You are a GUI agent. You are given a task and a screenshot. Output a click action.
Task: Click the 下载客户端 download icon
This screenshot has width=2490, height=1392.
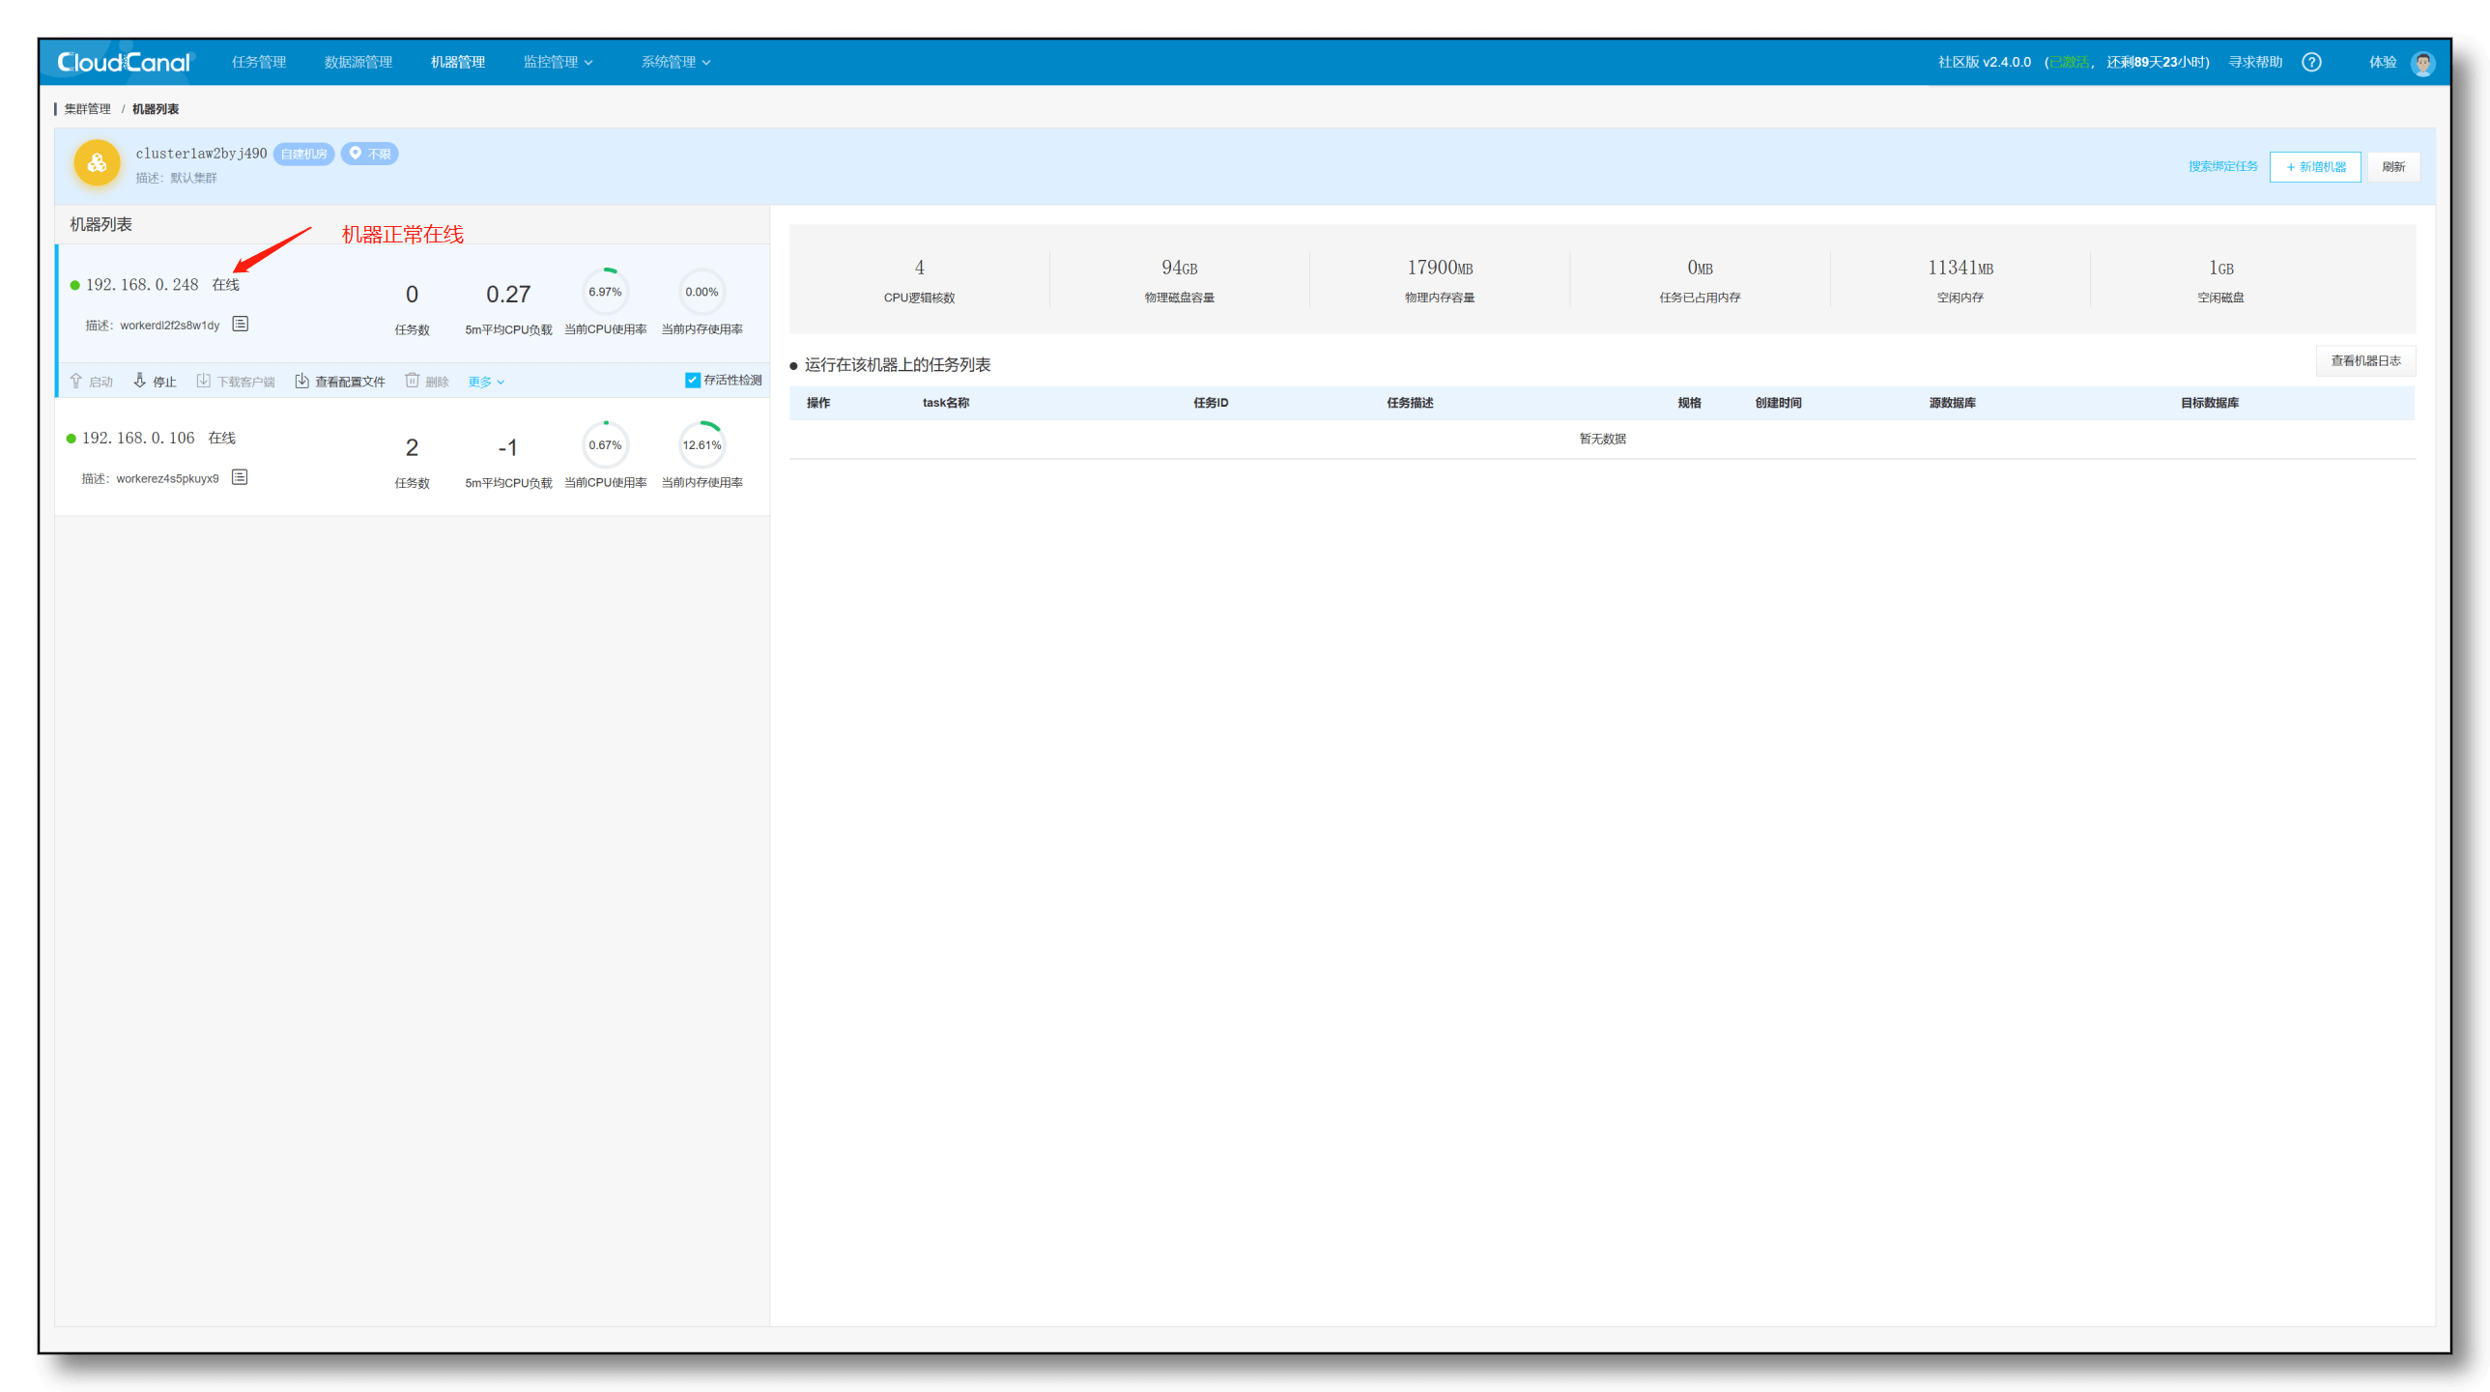tap(203, 381)
